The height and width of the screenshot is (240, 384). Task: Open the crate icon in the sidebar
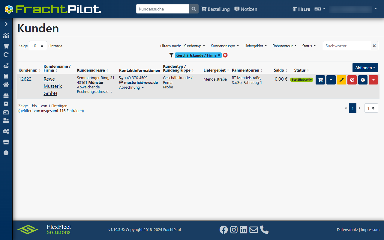pos(6,95)
